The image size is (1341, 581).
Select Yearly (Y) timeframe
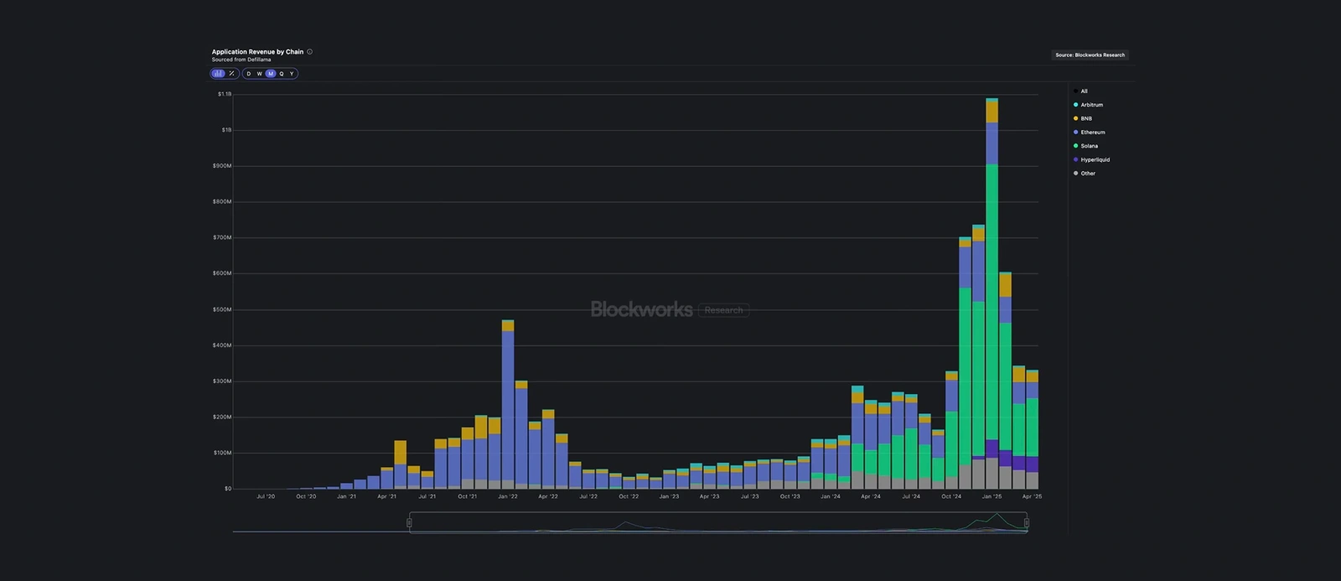tap(292, 74)
